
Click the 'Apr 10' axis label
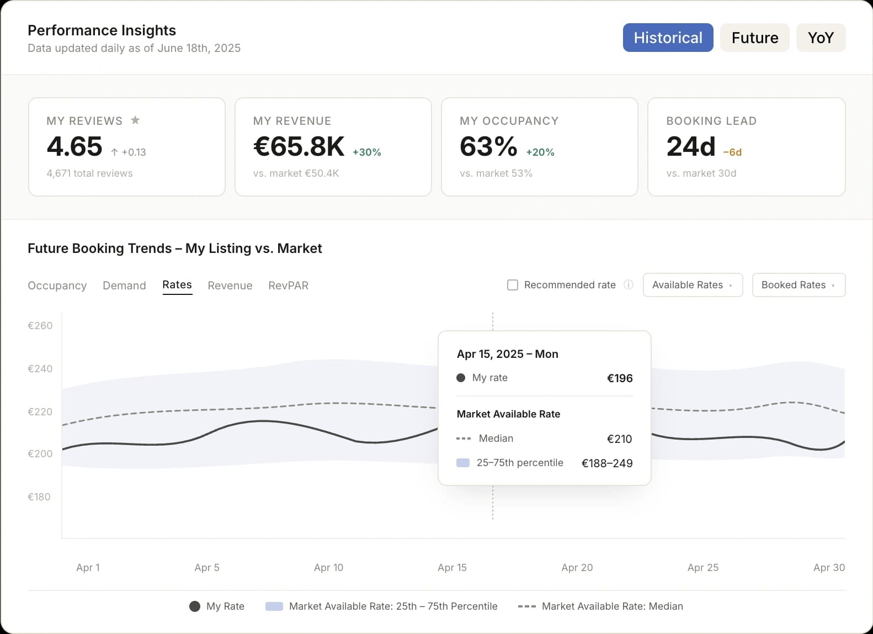click(x=328, y=567)
